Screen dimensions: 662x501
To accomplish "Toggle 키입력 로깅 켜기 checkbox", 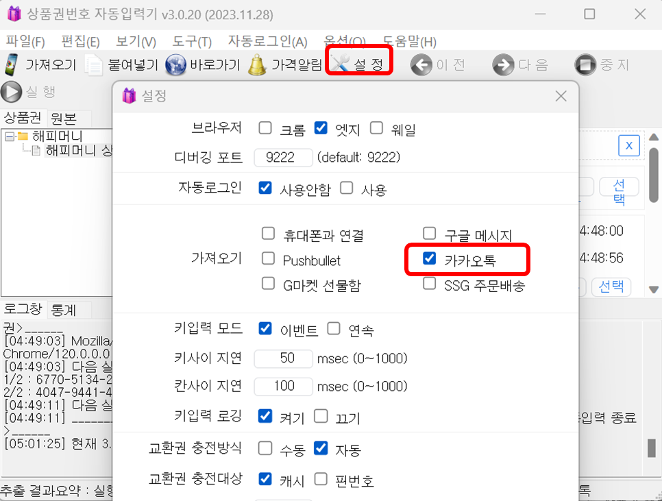I will click(265, 416).
